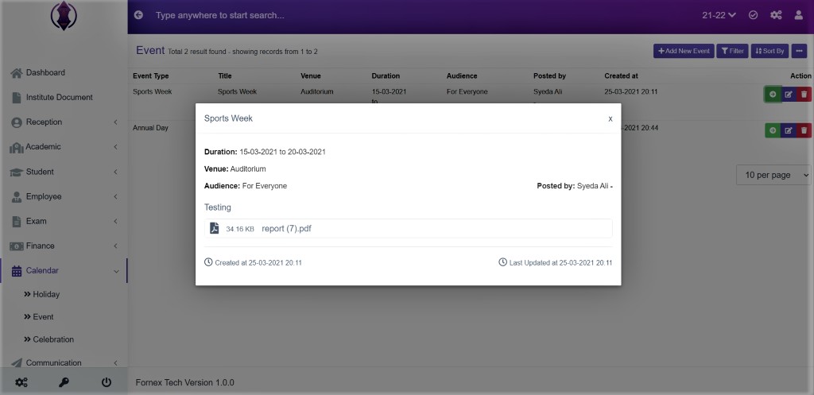
Task: Click the Fornex Tech Version 1.0.0 footer text
Action: point(184,382)
